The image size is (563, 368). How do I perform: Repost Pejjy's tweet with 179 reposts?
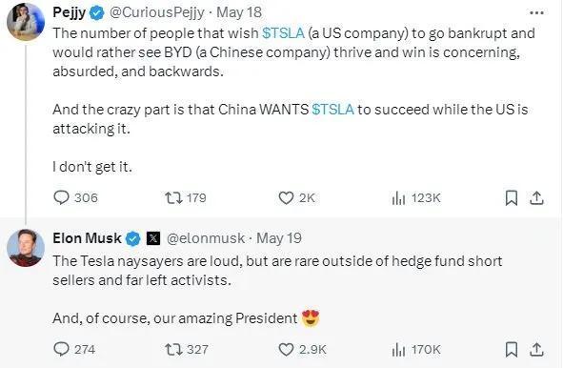click(185, 197)
